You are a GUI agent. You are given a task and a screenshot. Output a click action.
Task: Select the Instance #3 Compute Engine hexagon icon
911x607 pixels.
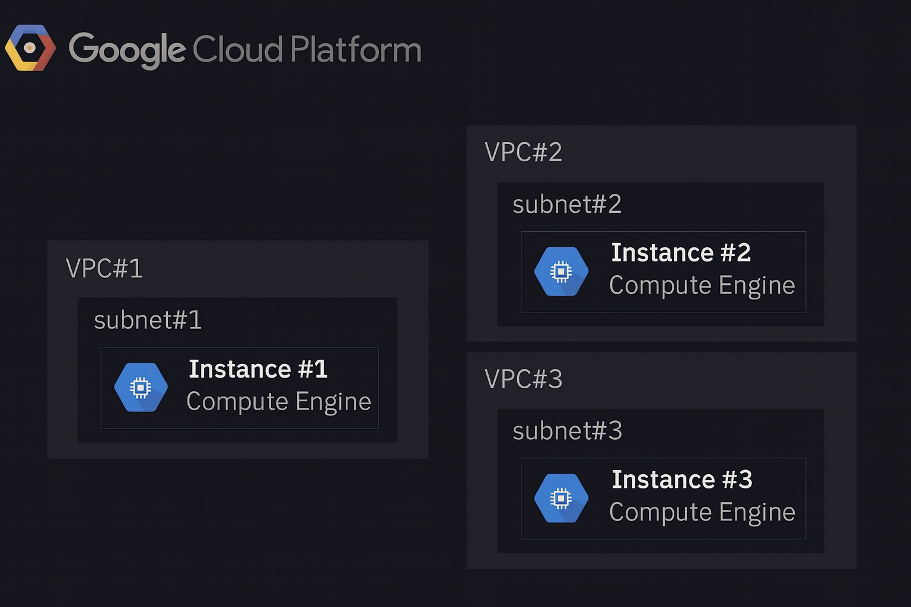(x=561, y=499)
